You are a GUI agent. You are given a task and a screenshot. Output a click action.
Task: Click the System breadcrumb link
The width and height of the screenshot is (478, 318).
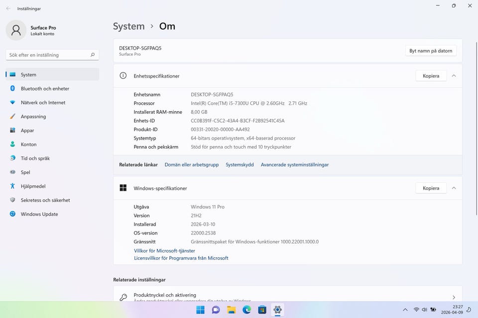click(128, 26)
